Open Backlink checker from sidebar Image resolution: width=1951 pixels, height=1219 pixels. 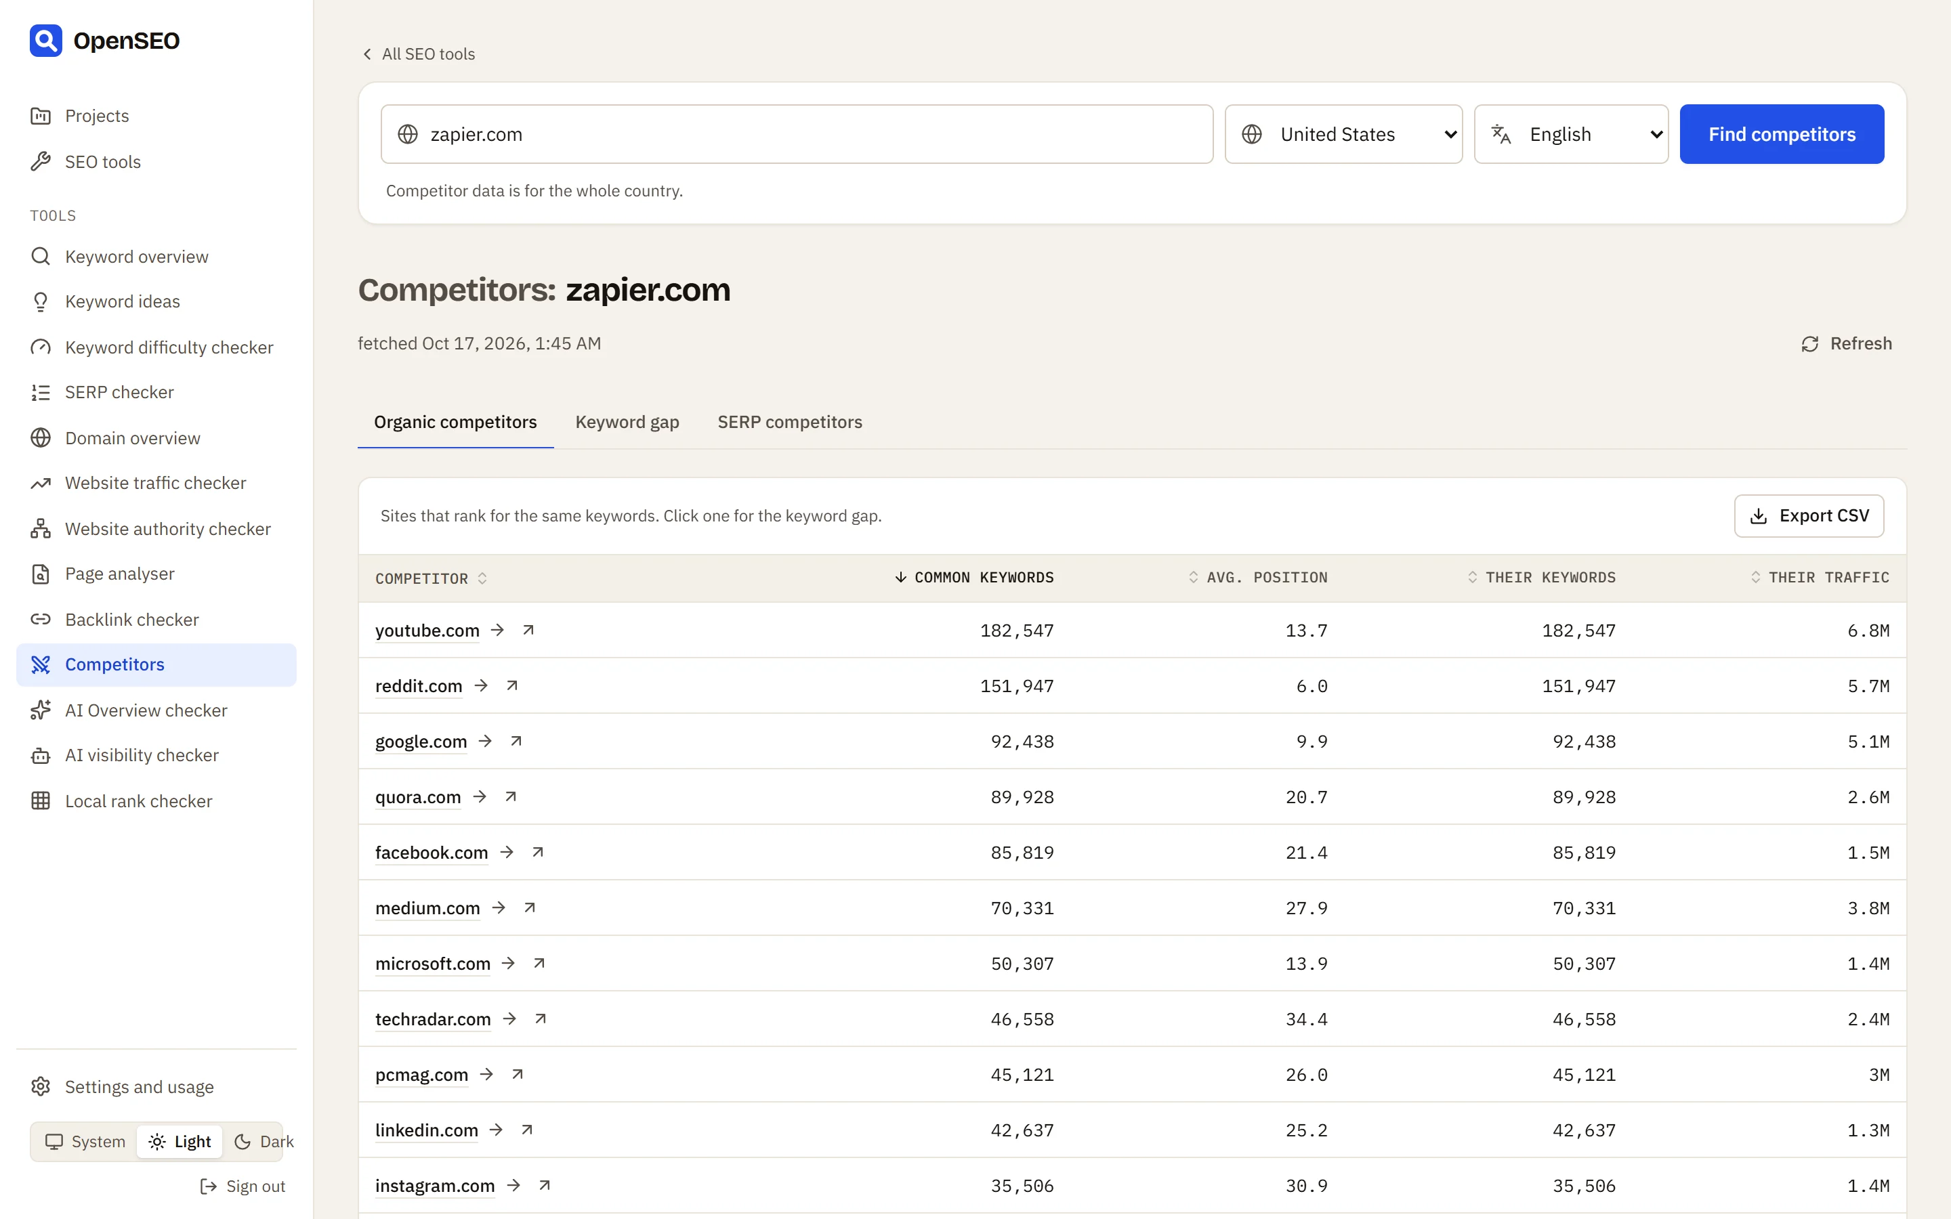click(x=156, y=619)
